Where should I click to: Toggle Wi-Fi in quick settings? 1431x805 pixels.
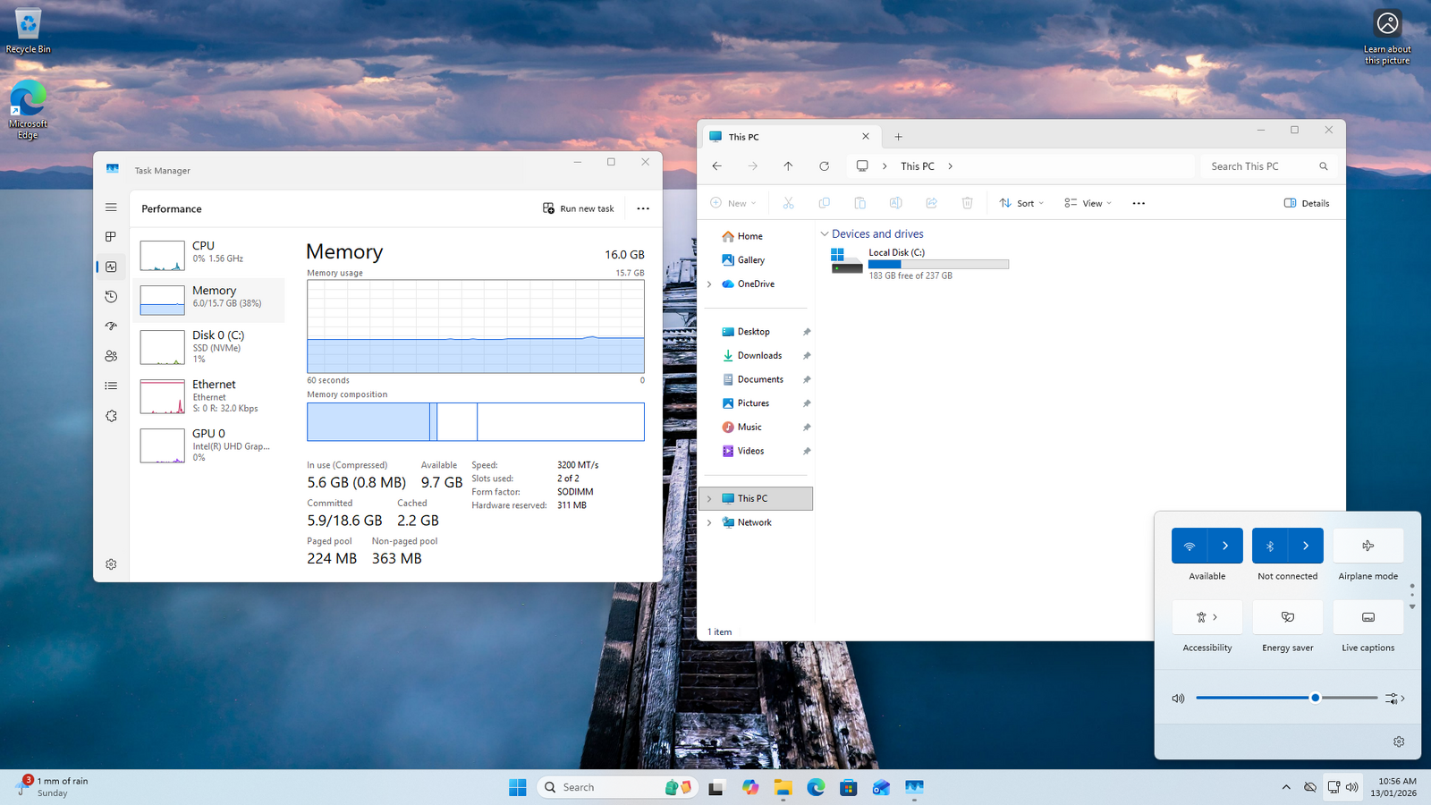click(x=1190, y=546)
